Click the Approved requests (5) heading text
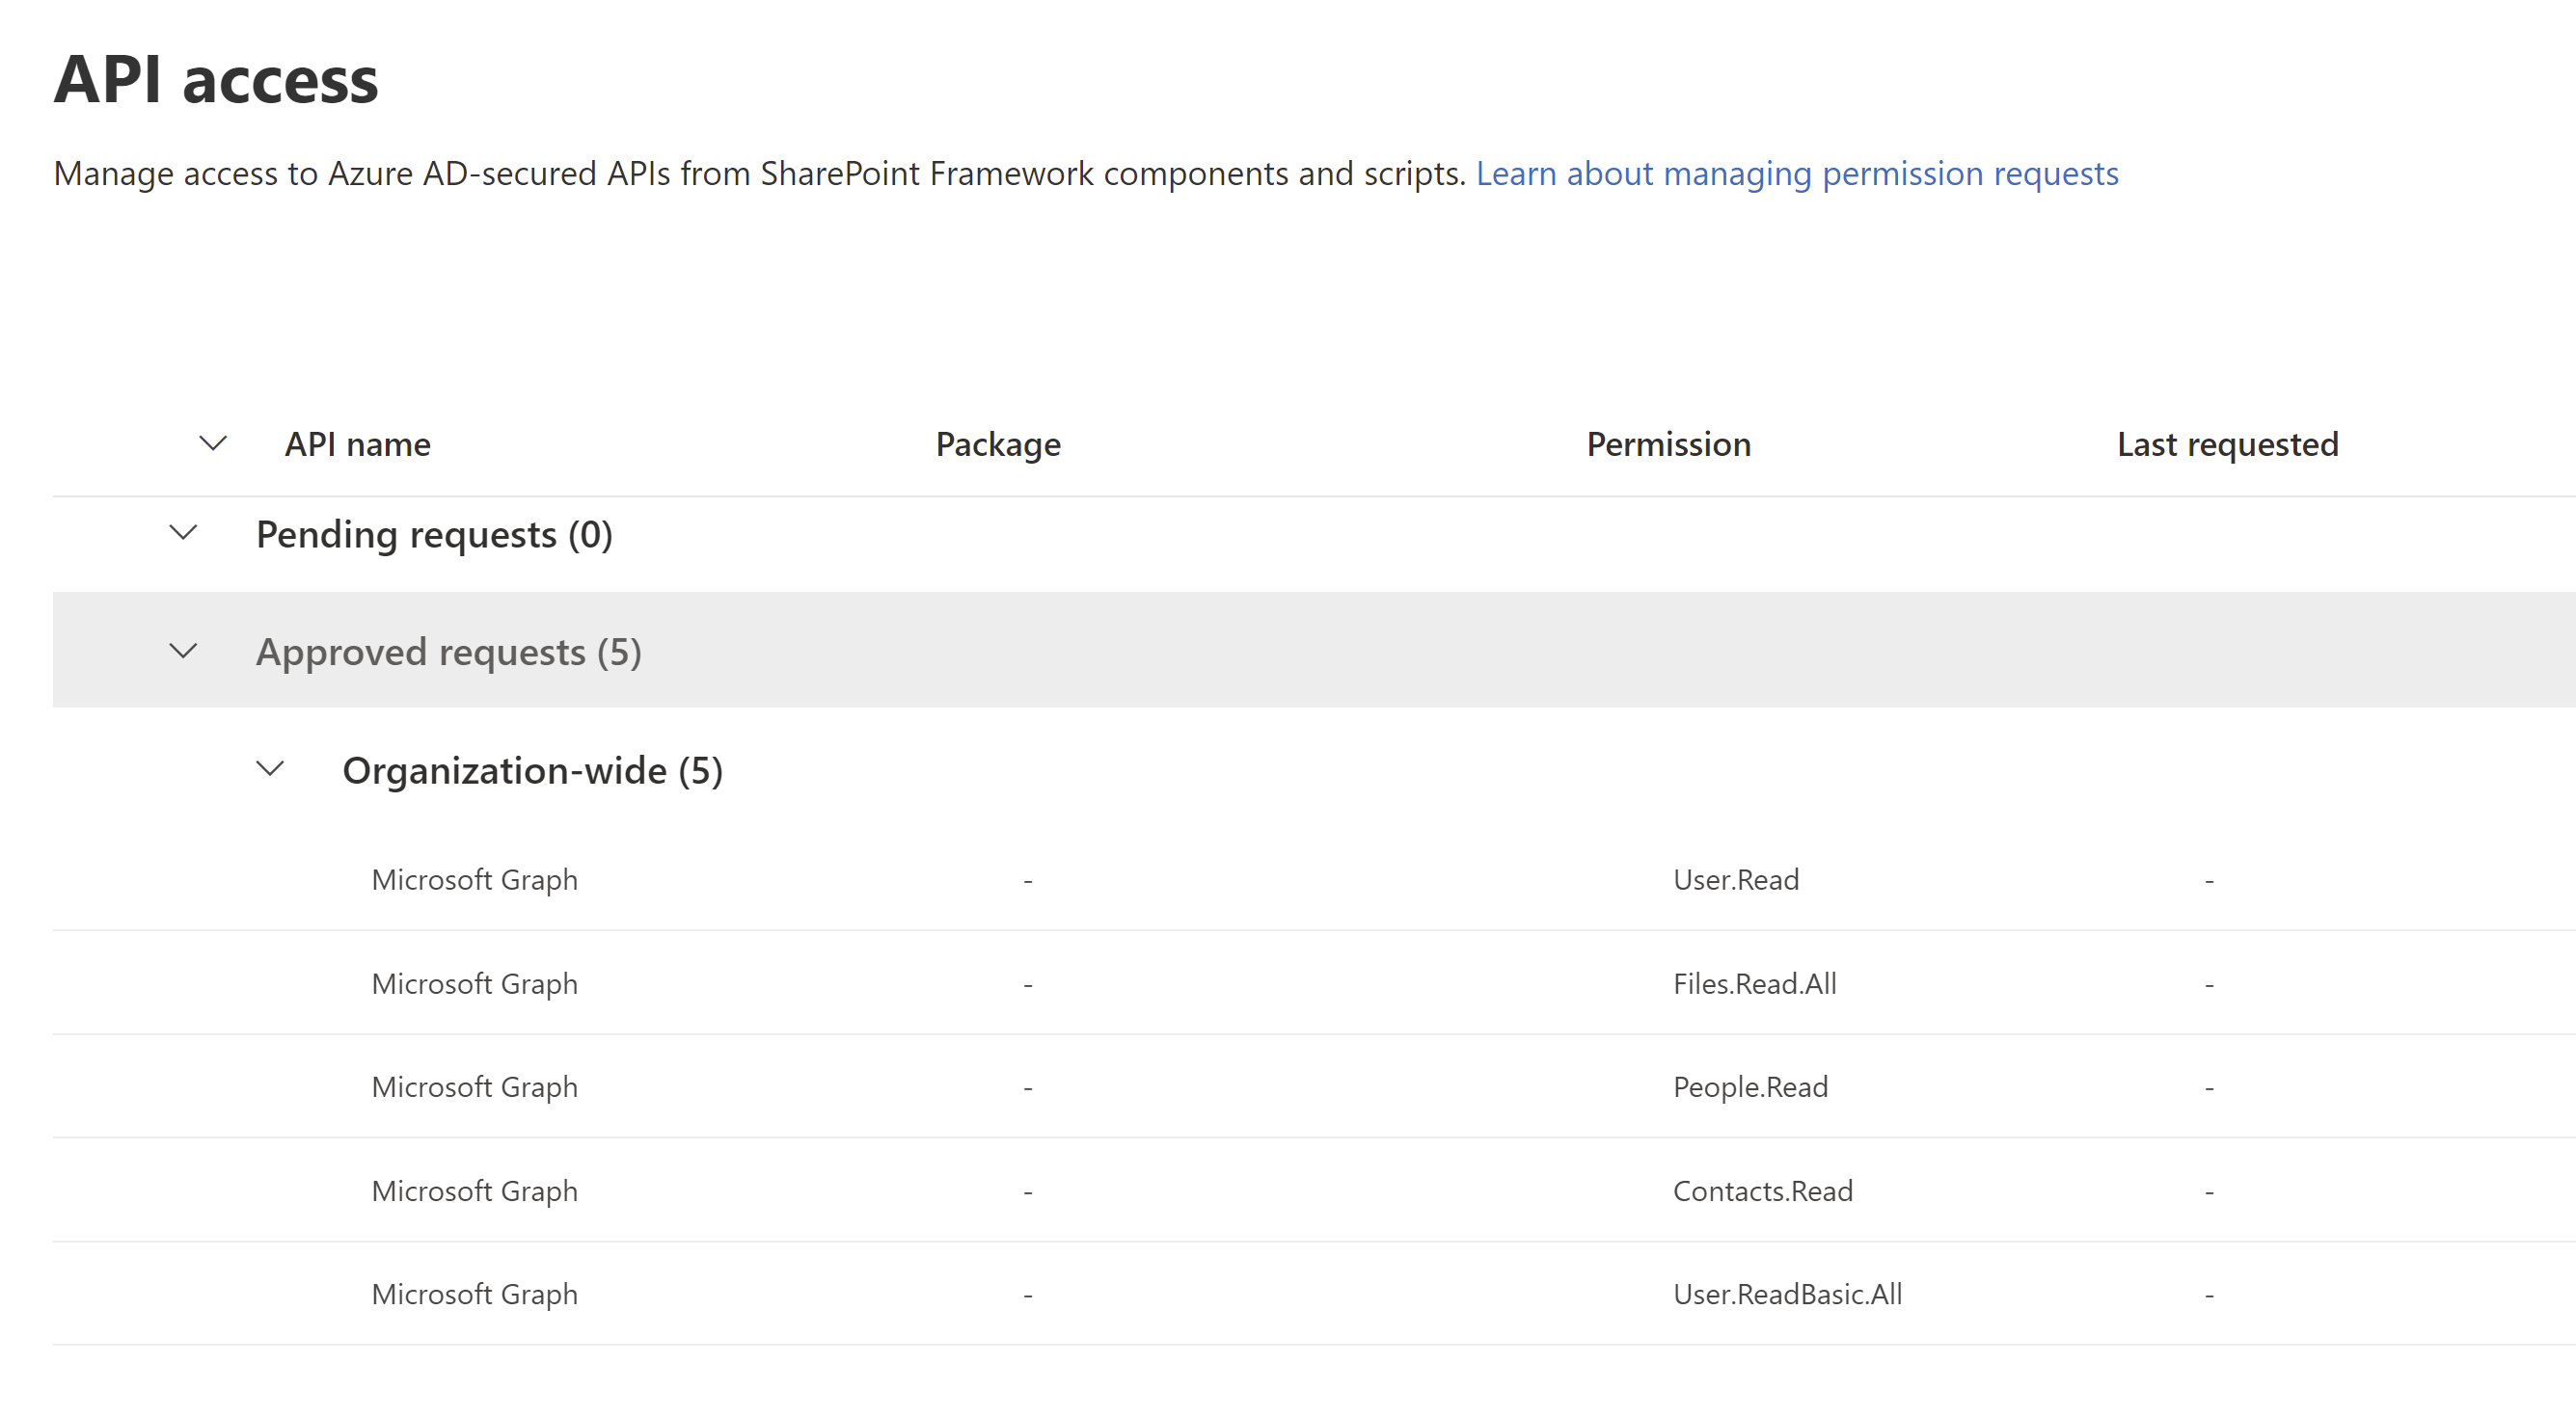This screenshot has height=1417, width=2576. 448,653
